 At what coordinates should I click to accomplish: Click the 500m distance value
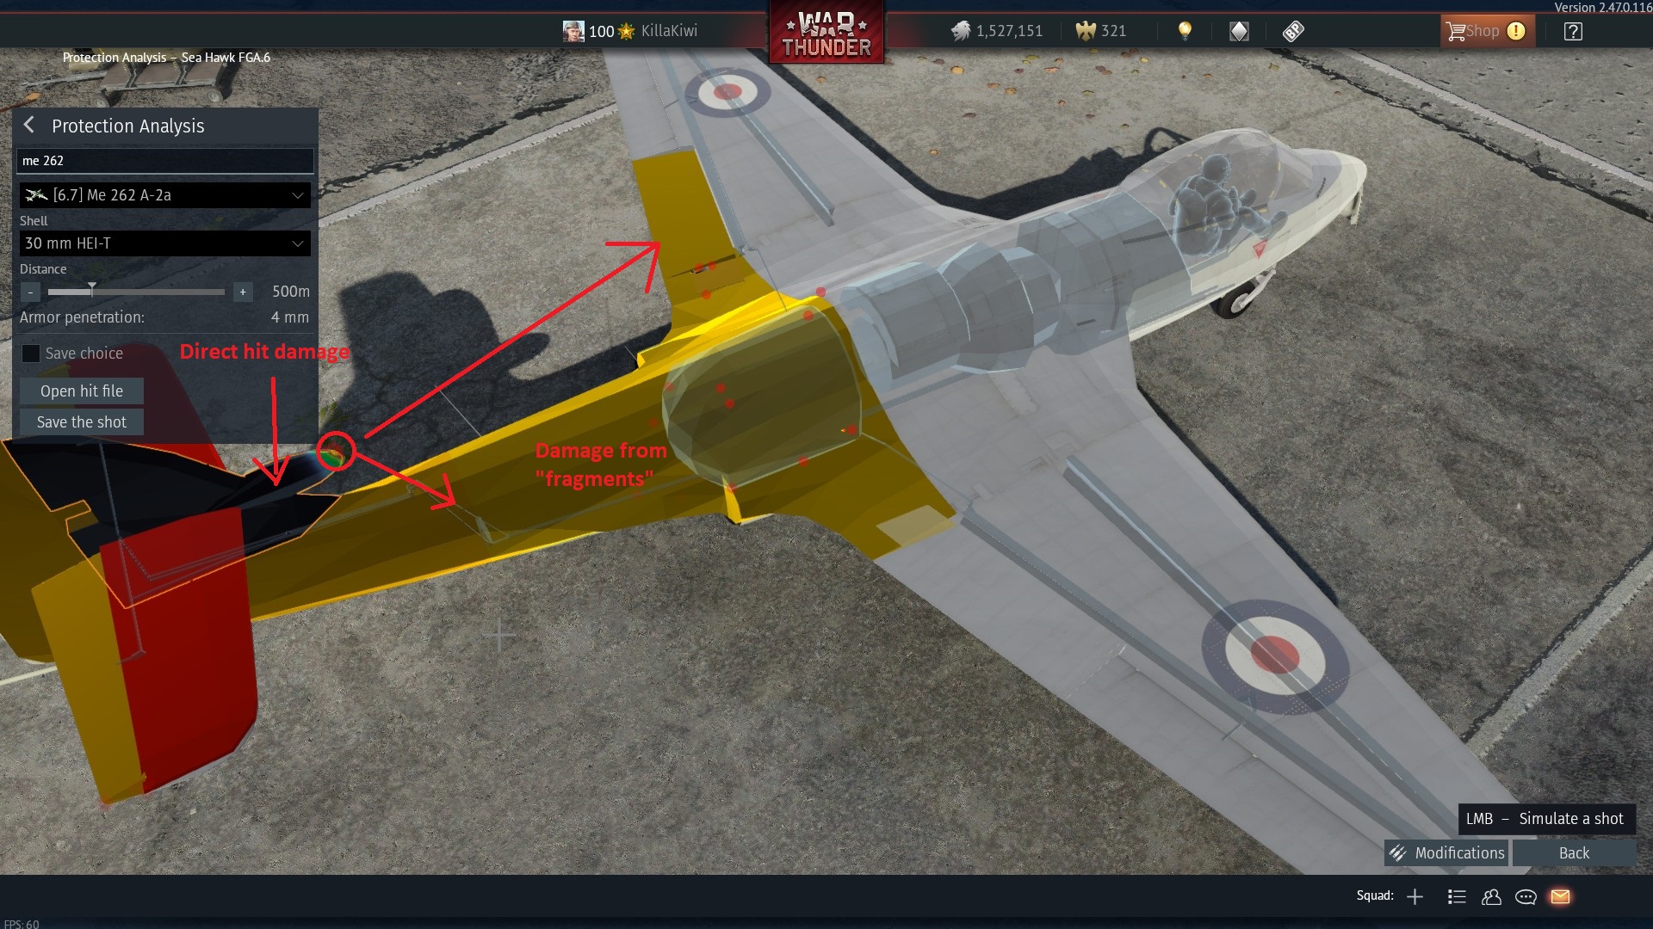point(290,292)
